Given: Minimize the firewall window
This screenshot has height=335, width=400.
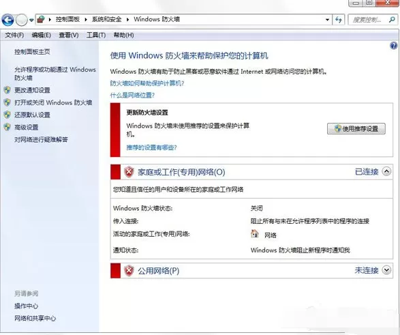Looking at the screenshot, I should 356,3.
